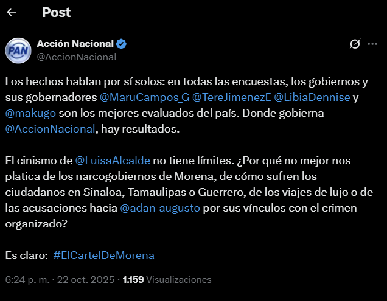The image size is (387, 301).
Task: Click the @AccionNacional handle under name
Action: click(x=77, y=57)
